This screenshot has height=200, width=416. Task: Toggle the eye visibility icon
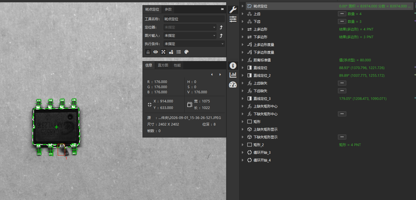tap(156, 52)
